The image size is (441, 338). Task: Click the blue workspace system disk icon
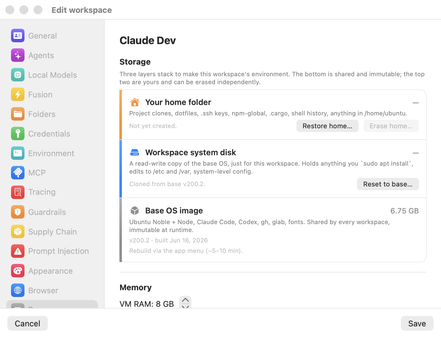pos(135,152)
